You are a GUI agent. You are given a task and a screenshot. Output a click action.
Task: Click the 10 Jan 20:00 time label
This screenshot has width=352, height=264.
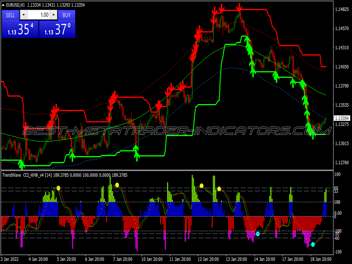click(152, 259)
